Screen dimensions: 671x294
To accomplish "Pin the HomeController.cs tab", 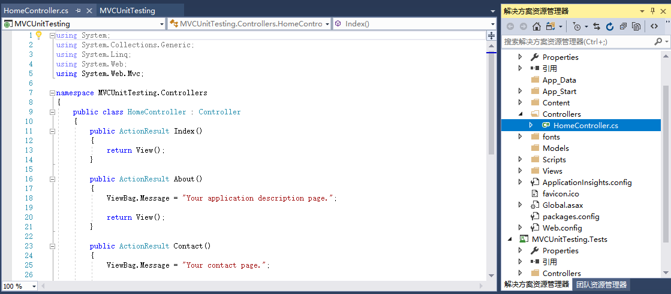I will [x=78, y=11].
